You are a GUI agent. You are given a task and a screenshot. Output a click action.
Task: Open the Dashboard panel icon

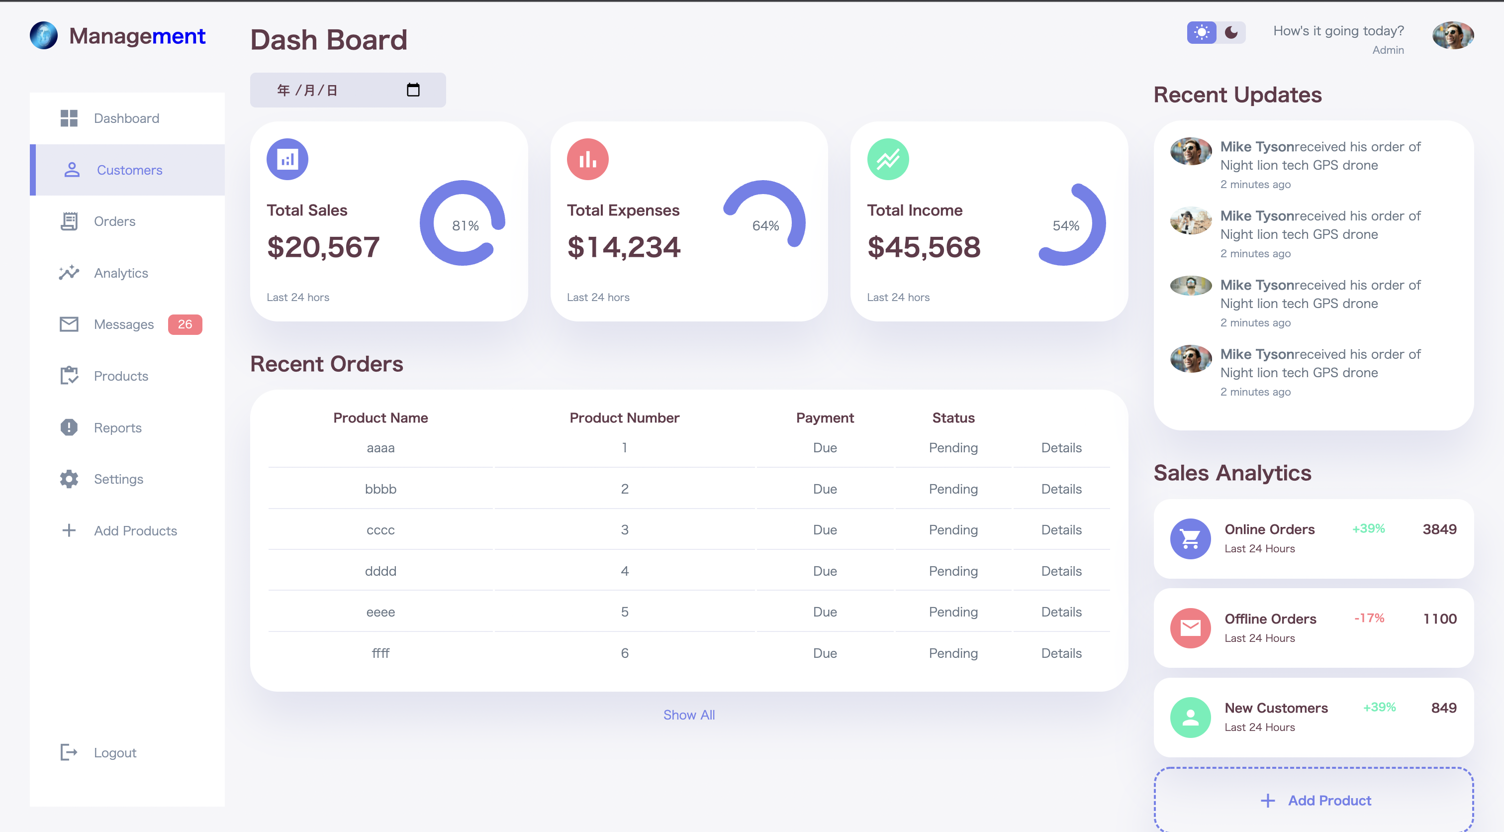coord(69,118)
